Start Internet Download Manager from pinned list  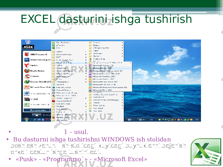(x=37, y=82)
